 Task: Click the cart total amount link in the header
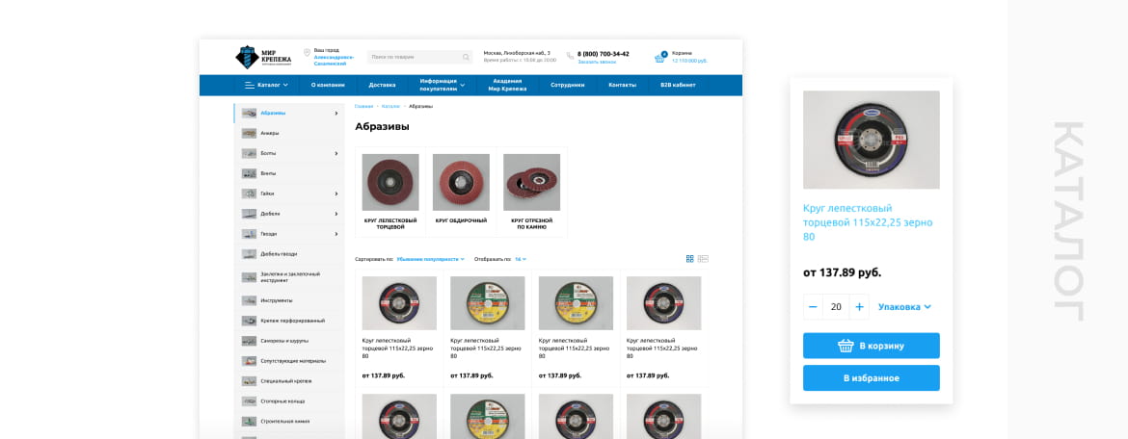click(x=689, y=61)
